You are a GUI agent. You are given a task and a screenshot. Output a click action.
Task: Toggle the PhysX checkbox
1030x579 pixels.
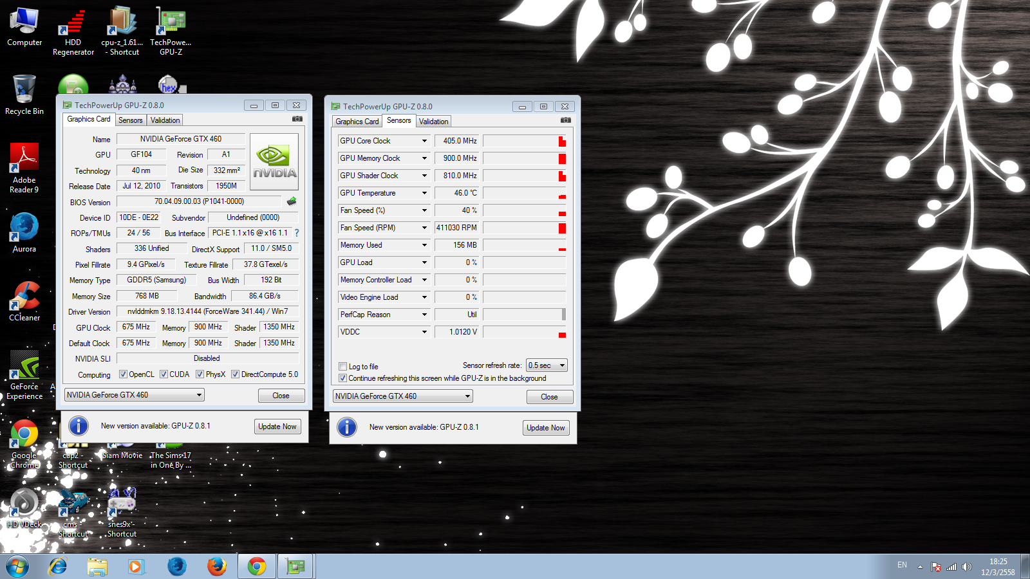(200, 374)
